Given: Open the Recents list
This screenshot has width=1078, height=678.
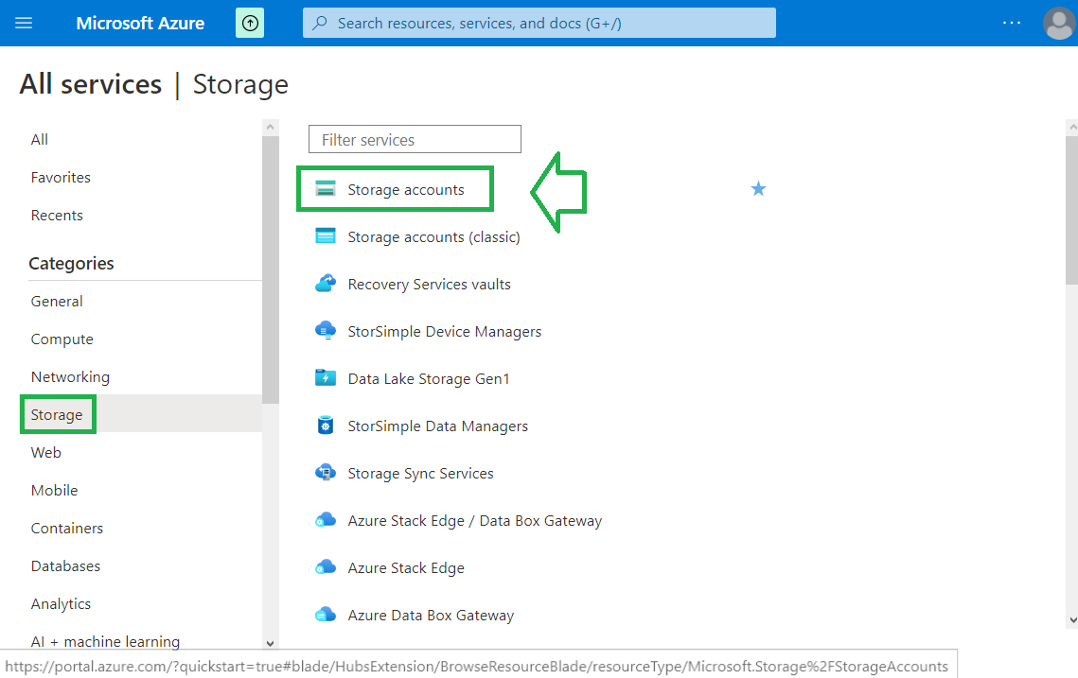Looking at the screenshot, I should 57,215.
